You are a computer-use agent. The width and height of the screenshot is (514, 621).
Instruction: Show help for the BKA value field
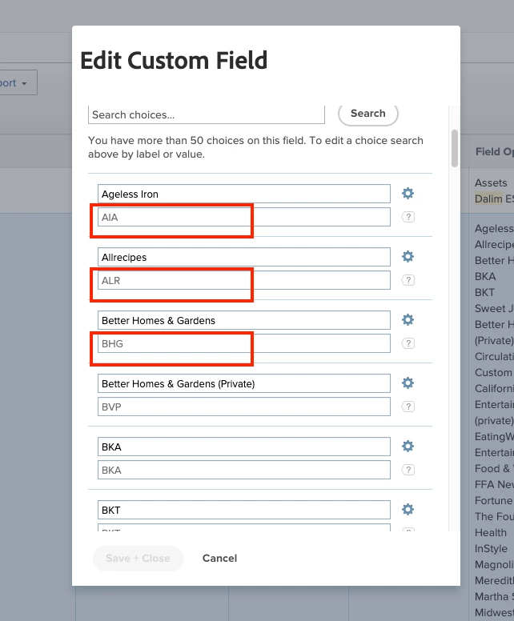[x=408, y=470]
